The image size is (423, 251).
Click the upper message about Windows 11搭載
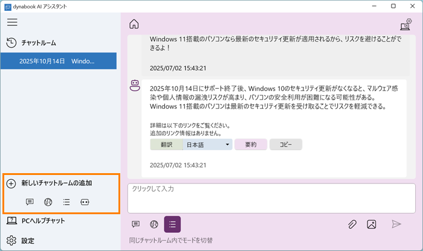276,43
